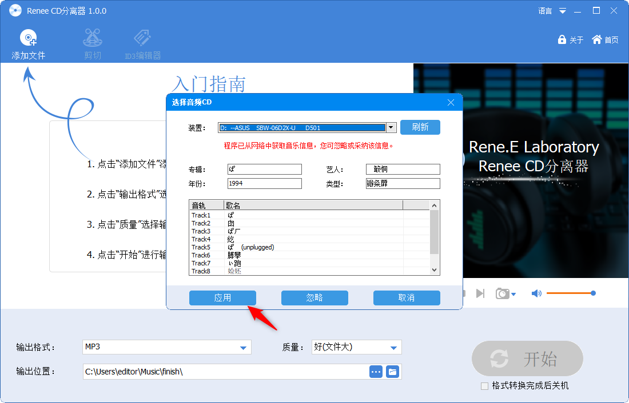Screen dimensions: 629x403
Task: Mute the volume speaker icon
Action: (536, 293)
